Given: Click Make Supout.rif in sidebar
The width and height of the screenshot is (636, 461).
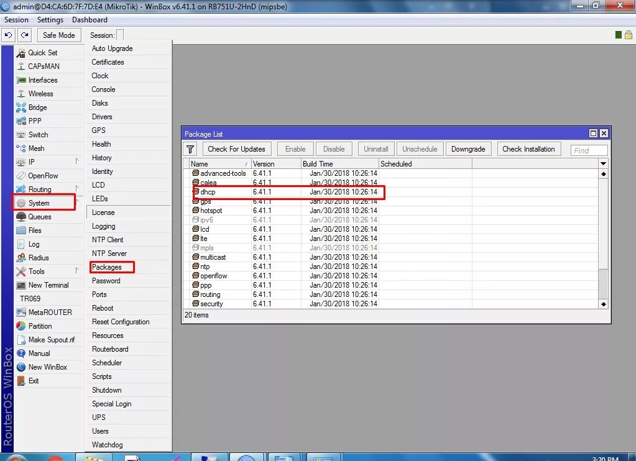Looking at the screenshot, I should pyautogui.click(x=48, y=340).
